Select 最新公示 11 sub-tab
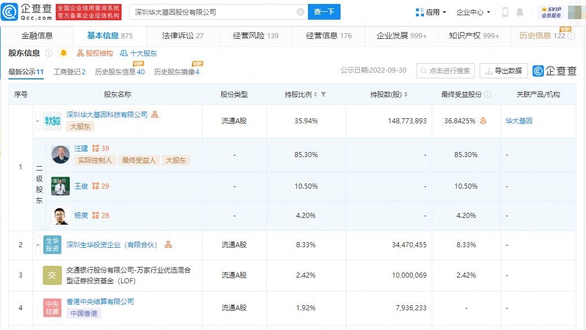 coord(26,72)
